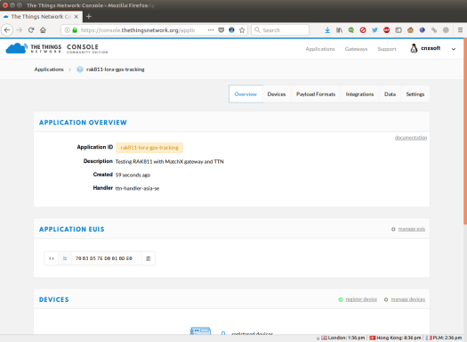Click the green extension icon in toolbar
Image resolution: width=467 pixels, height=342 pixels.
click(351, 30)
